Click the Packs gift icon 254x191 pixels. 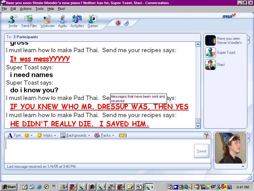pos(97,135)
